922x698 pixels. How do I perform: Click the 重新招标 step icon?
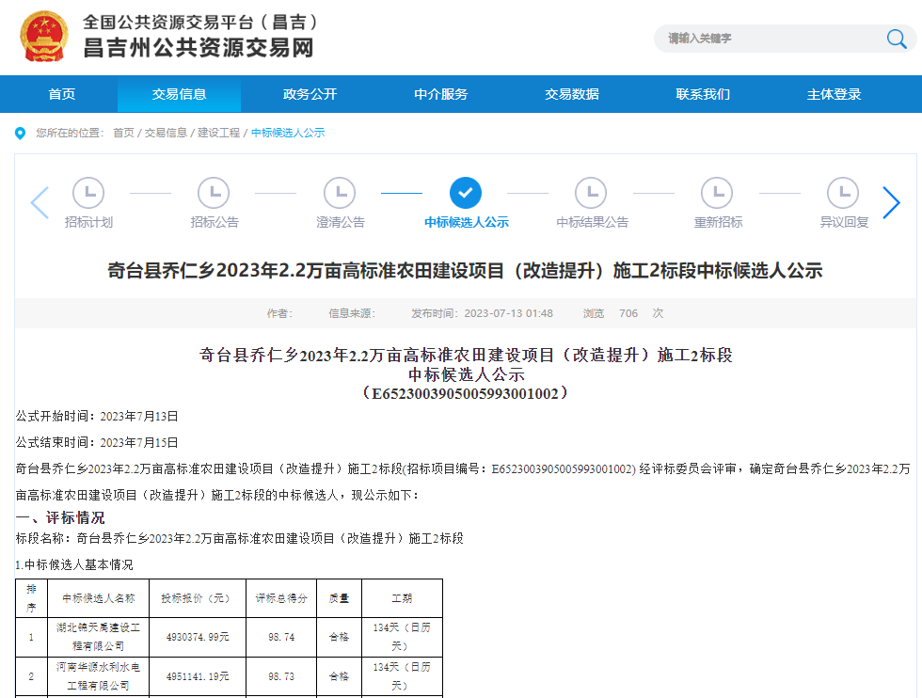[x=717, y=191]
